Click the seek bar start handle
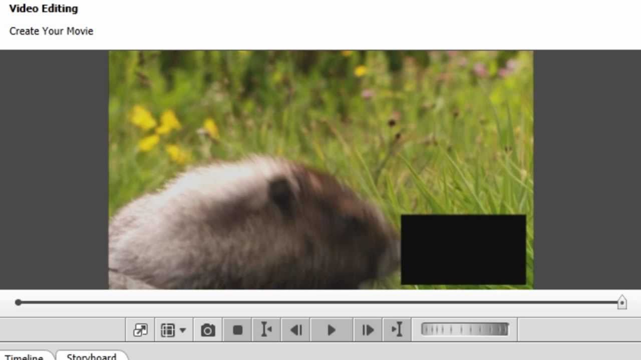The height and width of the screenshot is (360, 641). tap(18, 302)
